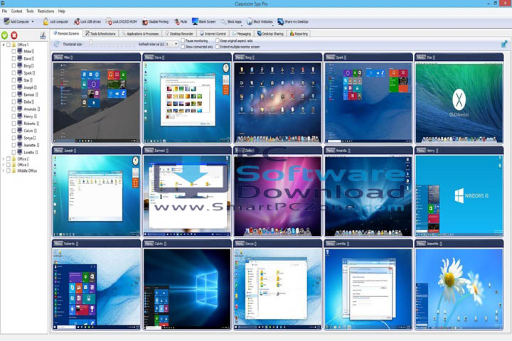
Task: Check the Office 1 group checkbox
Action: click(x=9, y=45)
